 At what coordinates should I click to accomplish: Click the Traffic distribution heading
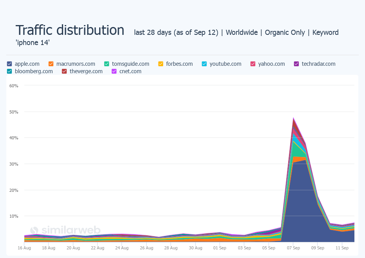click(x=70, y=30)
